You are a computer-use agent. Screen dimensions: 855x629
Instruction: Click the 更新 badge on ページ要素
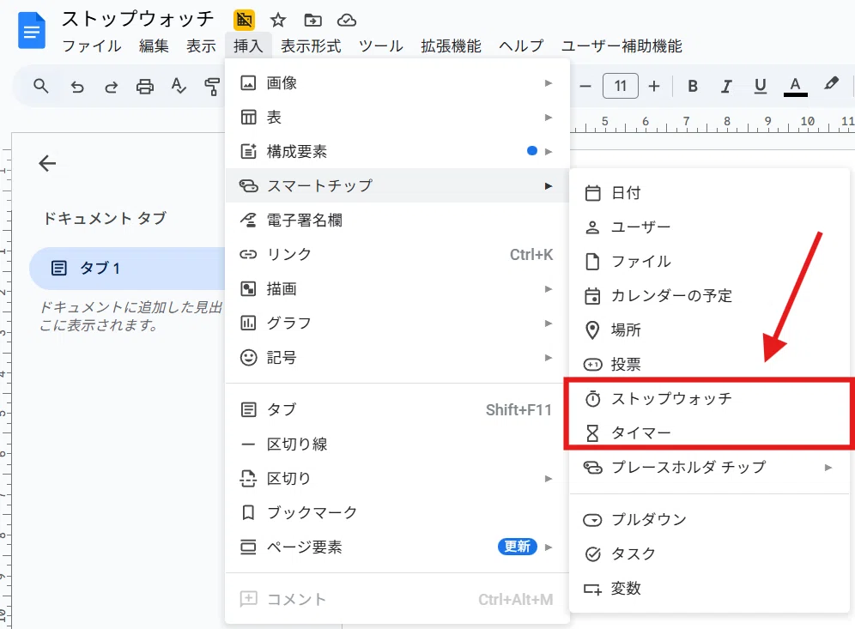tap(517, 546)
